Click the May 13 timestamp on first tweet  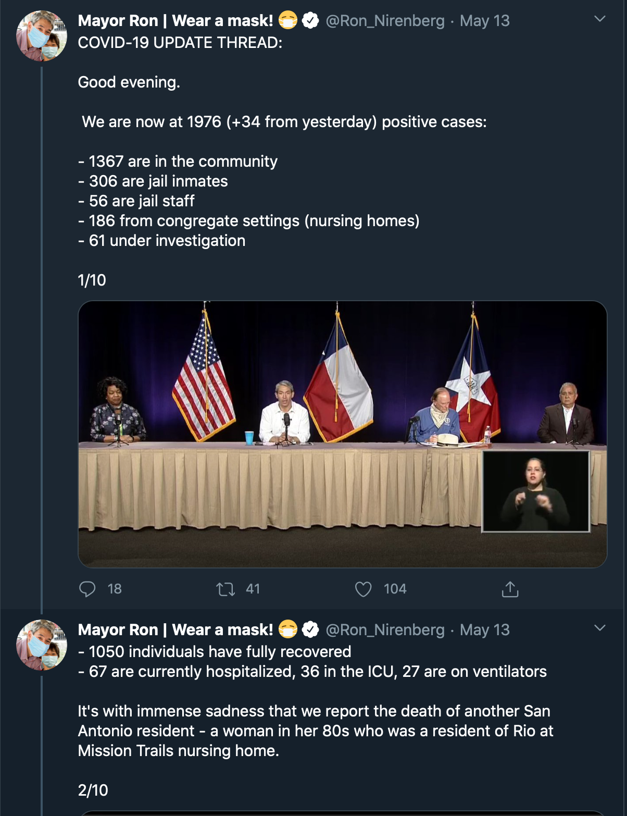[484, 21]
